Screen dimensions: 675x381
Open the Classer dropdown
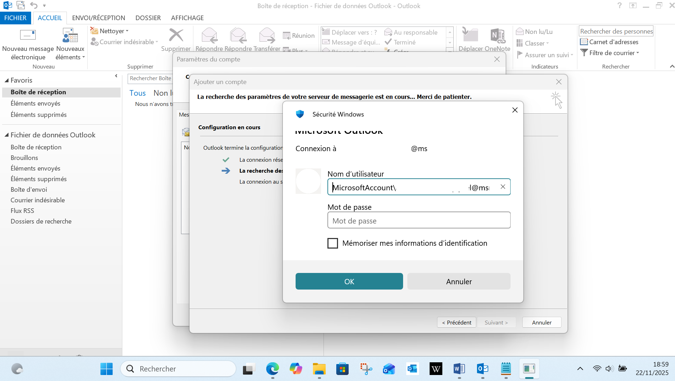tap(533, 43)
